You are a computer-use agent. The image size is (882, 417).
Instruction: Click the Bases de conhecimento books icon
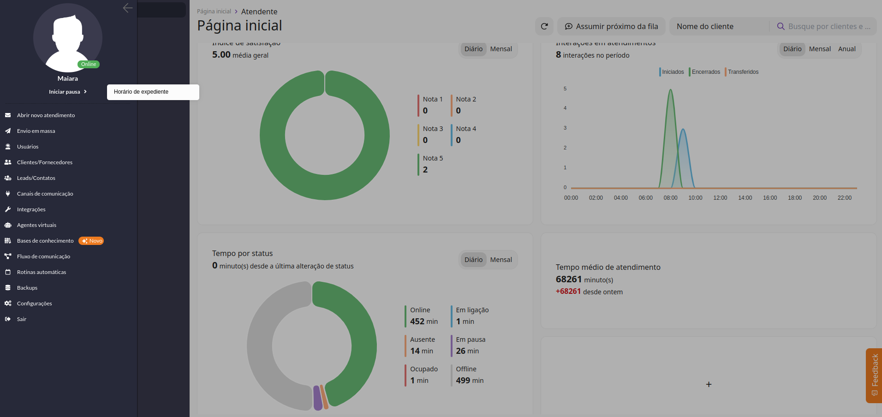coord(8,241)
